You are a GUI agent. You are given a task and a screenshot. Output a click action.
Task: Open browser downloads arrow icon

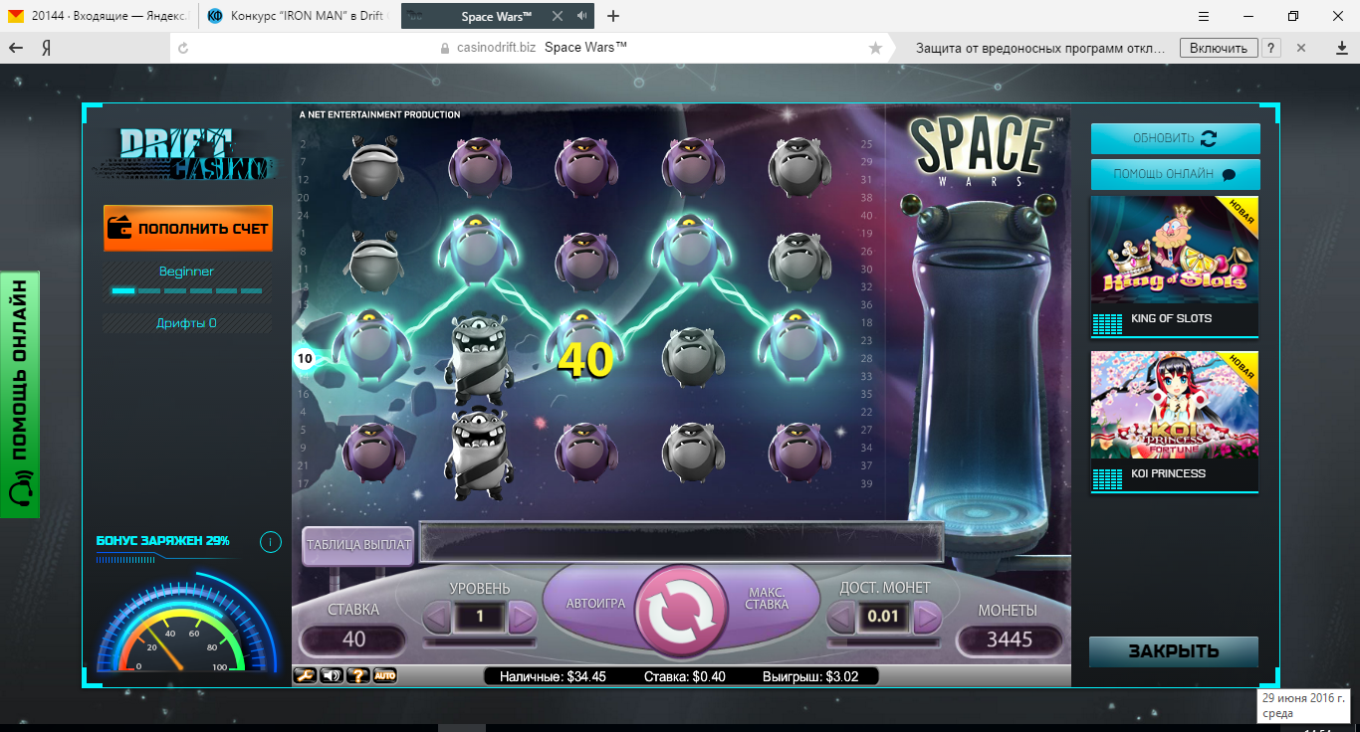(x=1341, y=48)
